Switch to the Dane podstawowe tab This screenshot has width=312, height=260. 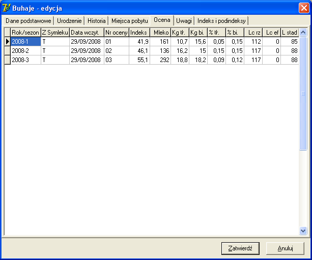[29, 21]
